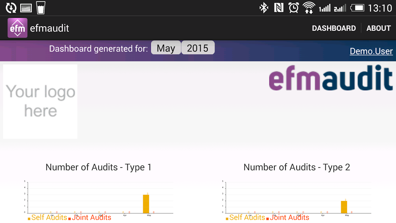Tap the water glass notification icon
The width and height of the screenshot is (396, 223).
41,8
